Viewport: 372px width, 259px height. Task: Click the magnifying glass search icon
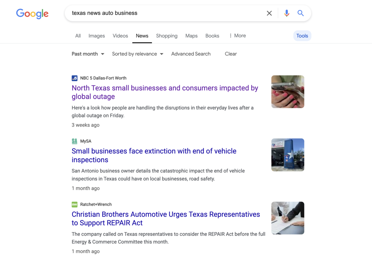(x=300, y=13)
